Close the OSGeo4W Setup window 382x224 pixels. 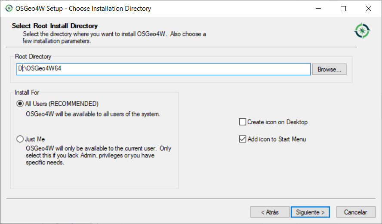[369, 9]
